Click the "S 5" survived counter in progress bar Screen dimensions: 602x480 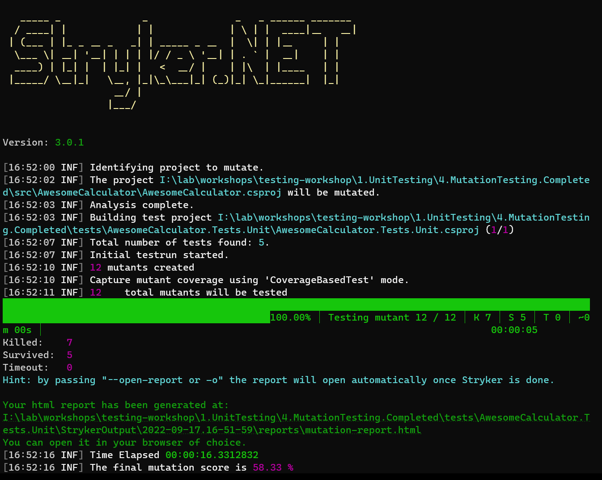tap(517, 317)
